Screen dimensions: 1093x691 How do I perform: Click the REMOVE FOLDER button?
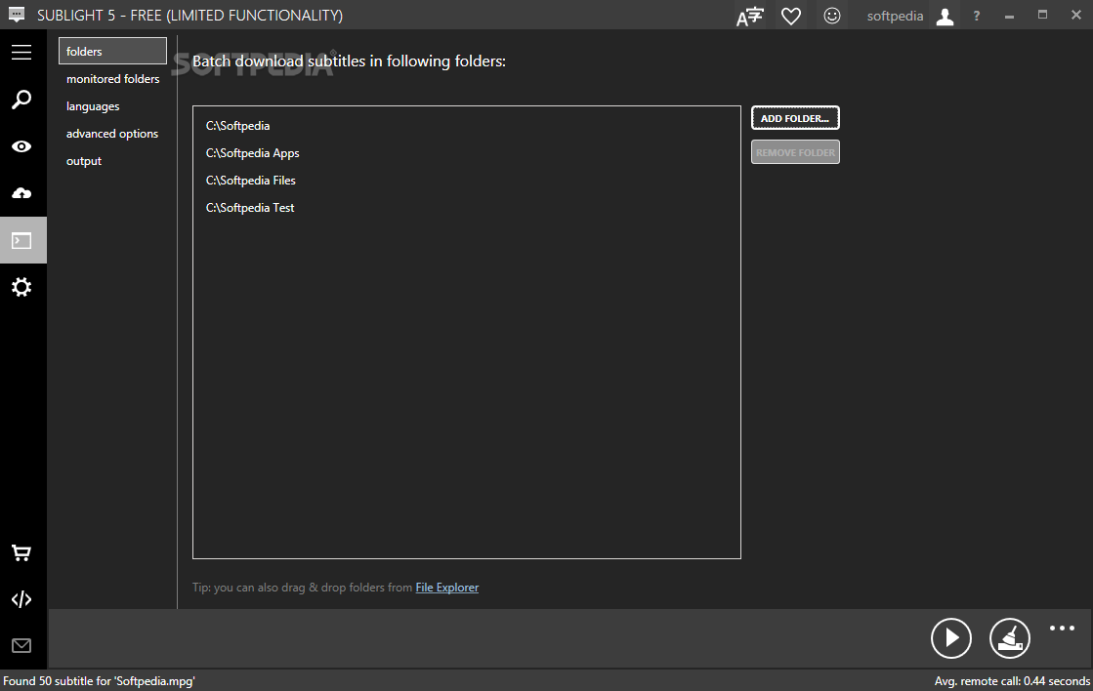pyautogui.click(x=795, y=152)
